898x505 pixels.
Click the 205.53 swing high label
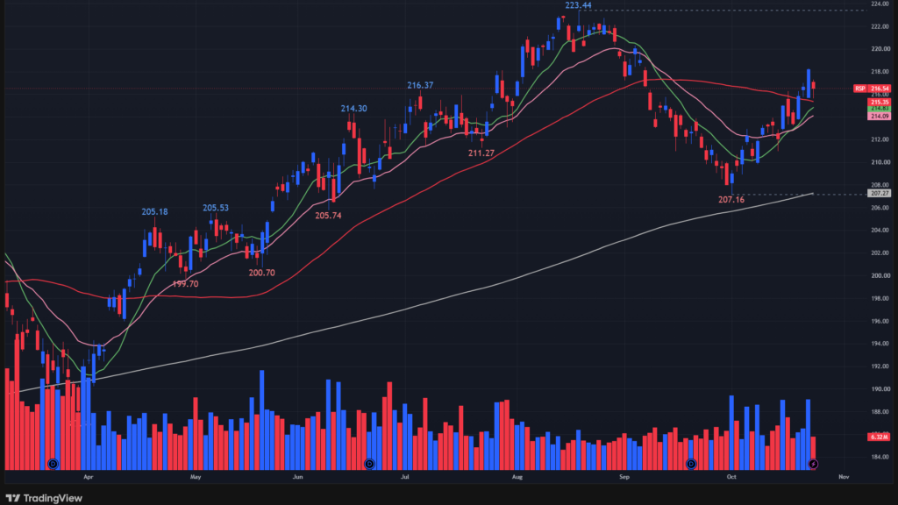click(x=216, y=208)
